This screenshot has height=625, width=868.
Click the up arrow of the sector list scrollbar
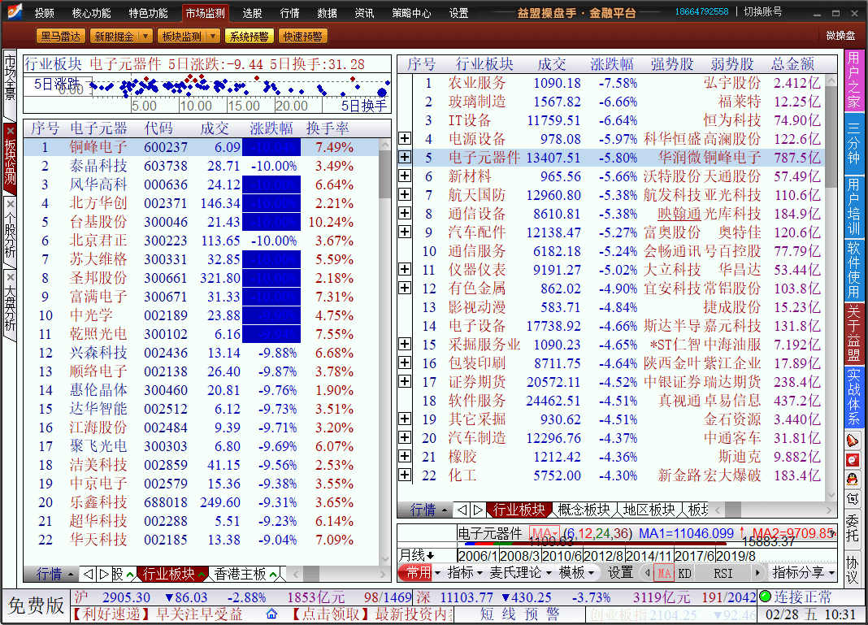tap(831, 80)
